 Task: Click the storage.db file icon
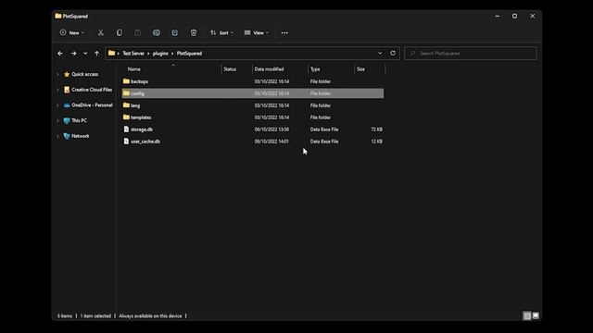[126, 129]
